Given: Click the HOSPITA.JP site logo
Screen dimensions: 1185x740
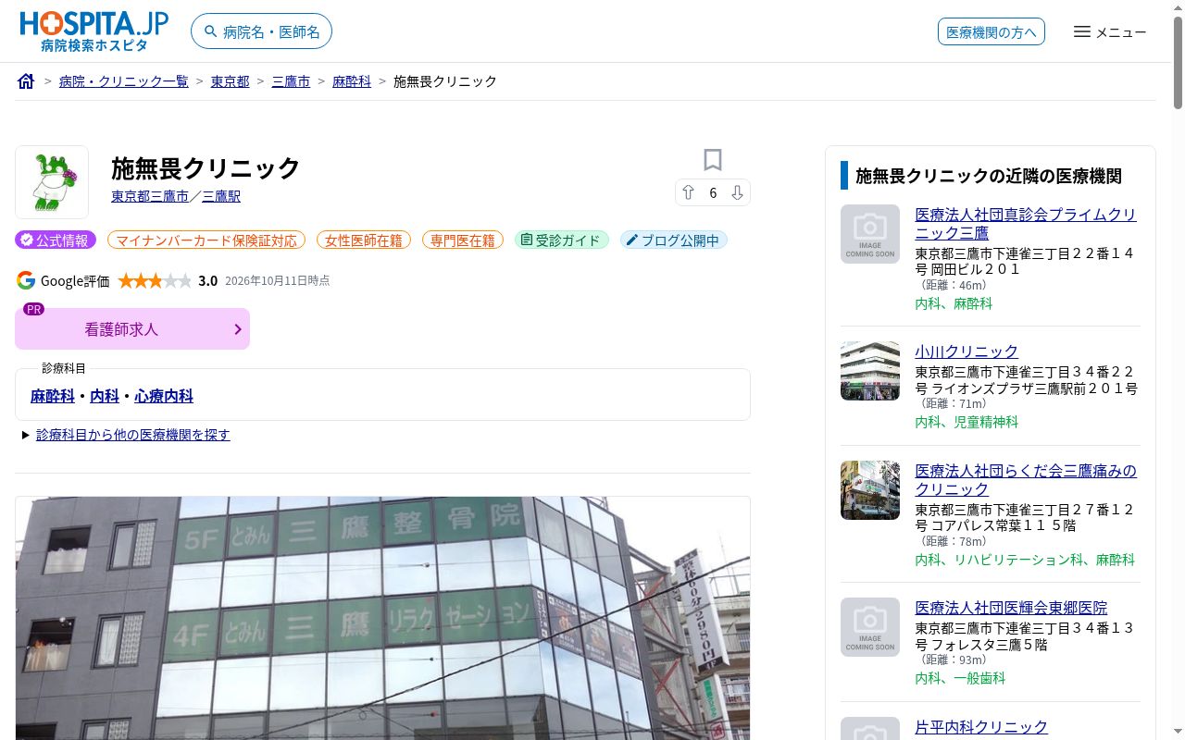Looking at the screenshot, I should tap(94, 31).
